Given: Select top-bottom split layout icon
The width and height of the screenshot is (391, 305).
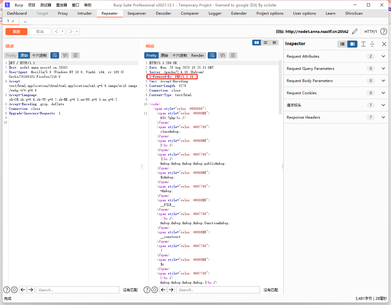Looking at the screenshot, I should (265, 43).
